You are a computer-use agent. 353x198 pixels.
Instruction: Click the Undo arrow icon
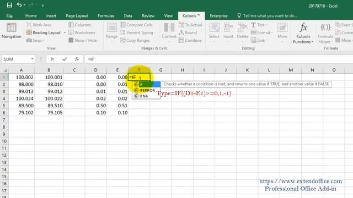(x=19, y=5)
